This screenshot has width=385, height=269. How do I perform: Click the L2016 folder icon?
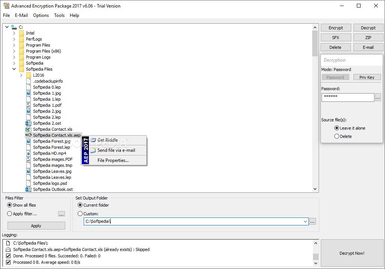coord(29,75)
